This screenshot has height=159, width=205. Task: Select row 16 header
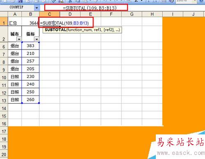click(4, 123)
